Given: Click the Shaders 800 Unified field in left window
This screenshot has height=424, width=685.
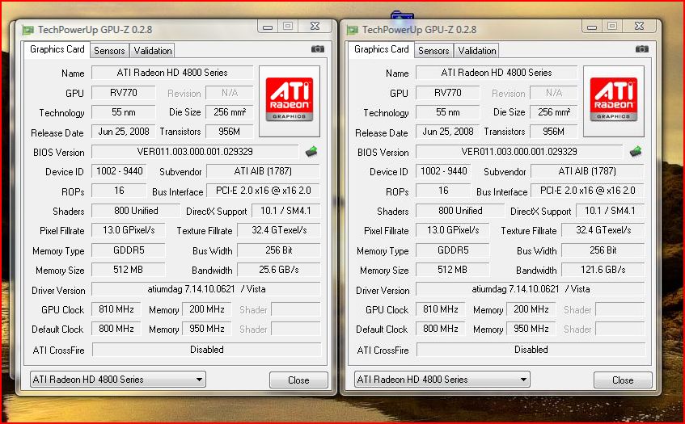Looking at the screenshot, I should tap(136, 211).
